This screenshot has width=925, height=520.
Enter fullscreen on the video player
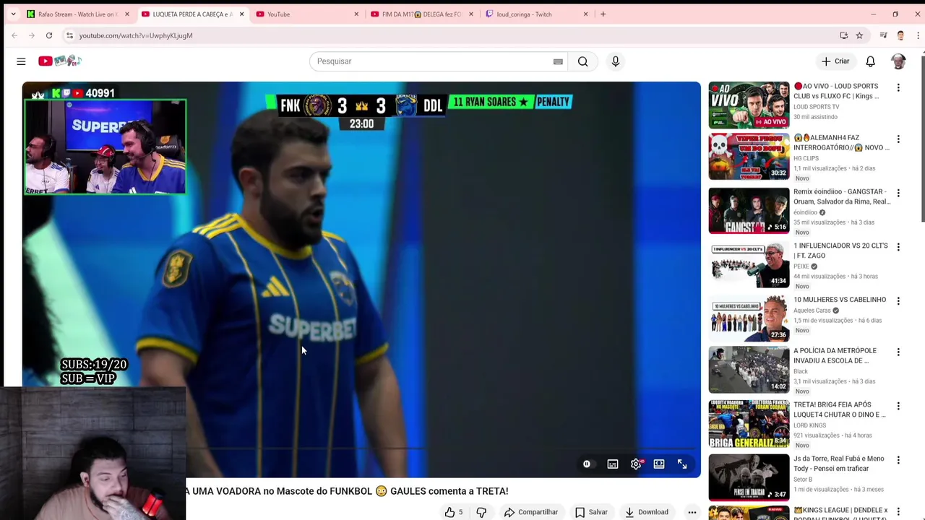(682, 464)
